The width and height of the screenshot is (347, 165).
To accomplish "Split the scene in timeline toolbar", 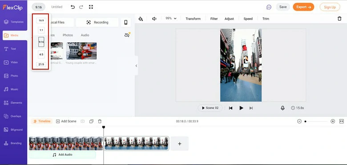I will coord(83,122).
